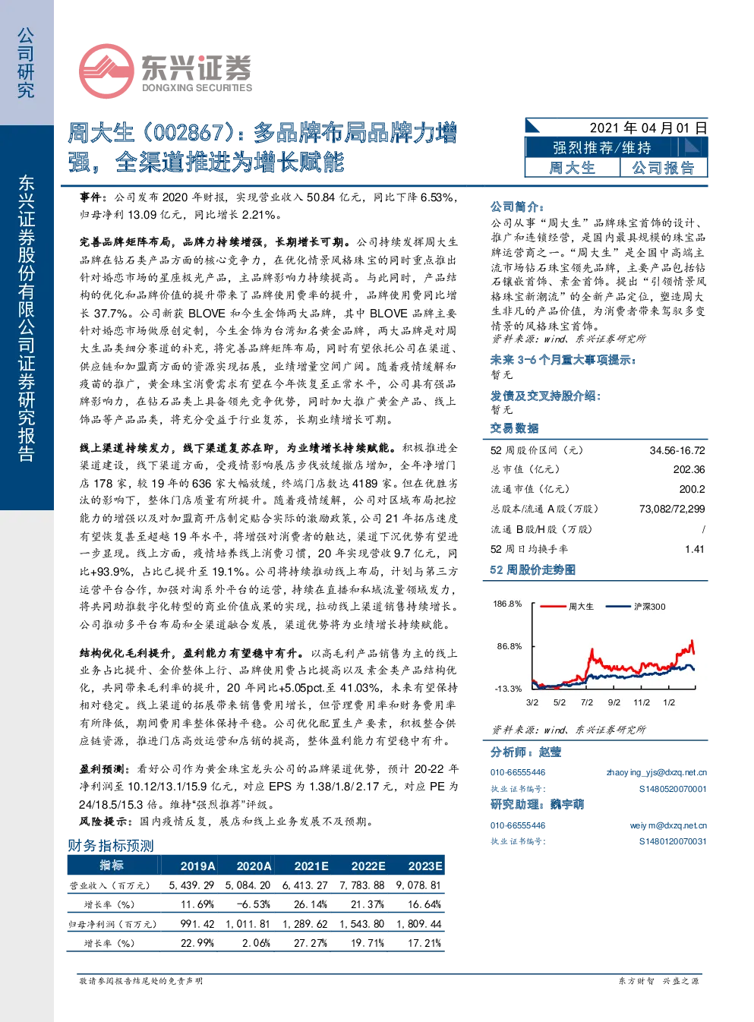Click the 流通市值 value 200.2

point(692,490)
